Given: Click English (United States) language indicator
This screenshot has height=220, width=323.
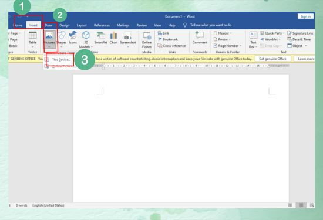Looking at the screenshot, I should coord(48,205).
